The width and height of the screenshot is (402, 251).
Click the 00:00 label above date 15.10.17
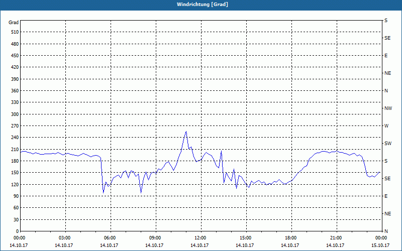click(381, 237)
